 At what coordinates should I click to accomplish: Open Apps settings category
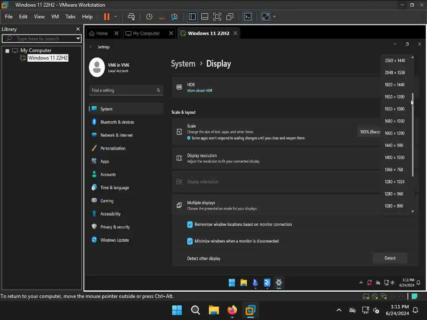point(126,161)
